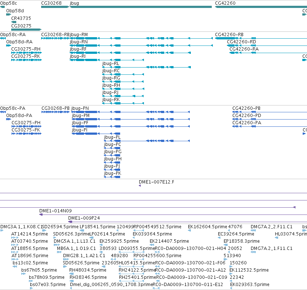
Task: Click the EK162604.5prime EST label
Action: click(x=207, y=227)
